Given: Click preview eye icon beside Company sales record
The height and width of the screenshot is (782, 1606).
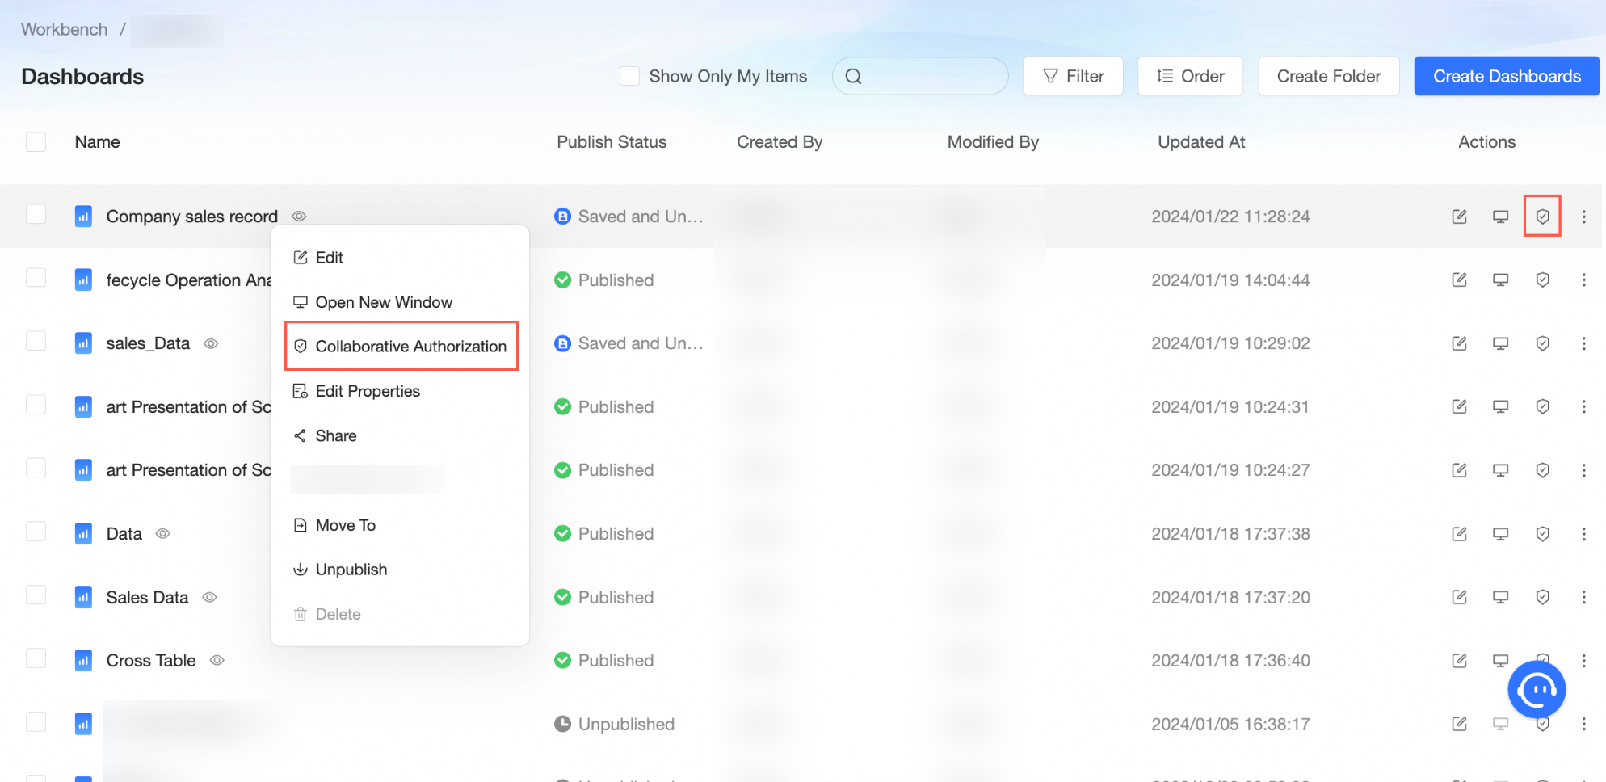Looking at the screenshot, I should (x=299, y=217).
